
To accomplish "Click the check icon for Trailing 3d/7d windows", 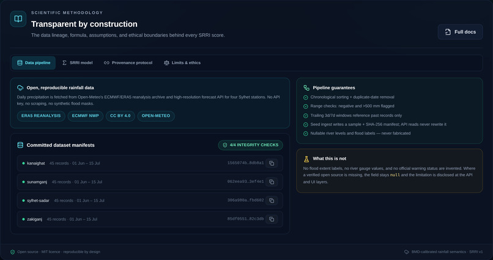I will pos(305,116).
